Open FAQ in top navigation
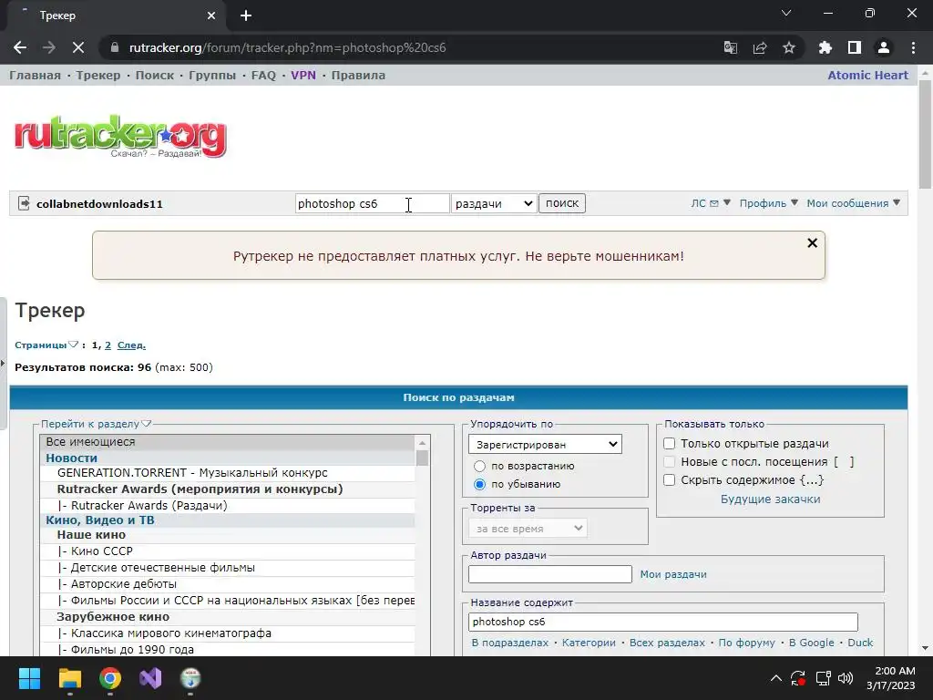 (263, 75)
